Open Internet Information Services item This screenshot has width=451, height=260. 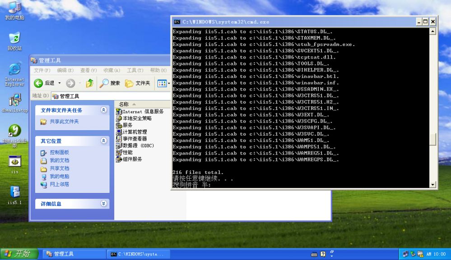coord(140,112)
